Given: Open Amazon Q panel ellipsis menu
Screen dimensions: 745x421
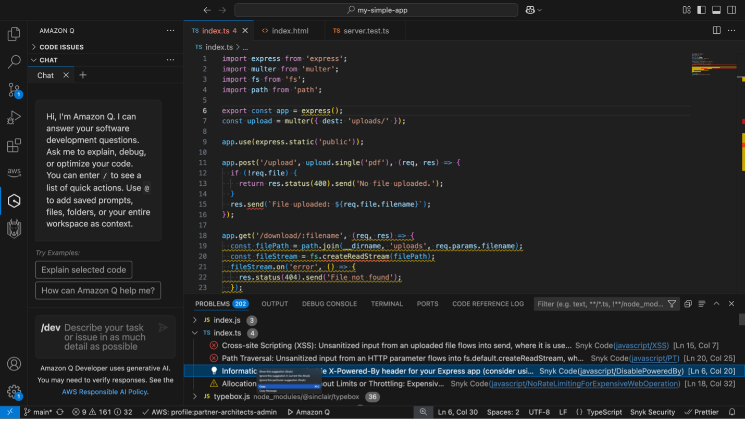Looking at the screenshot, I should [170, 31].
